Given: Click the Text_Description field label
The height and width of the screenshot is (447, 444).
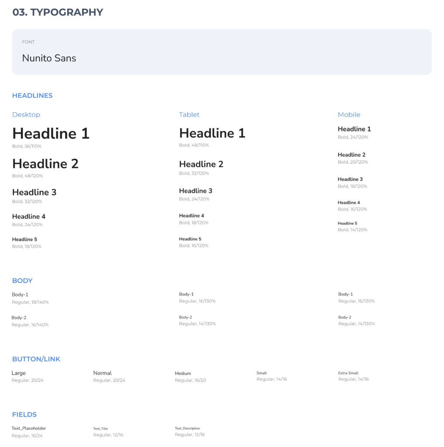Looking at the screenshot, I should [187, 428].
